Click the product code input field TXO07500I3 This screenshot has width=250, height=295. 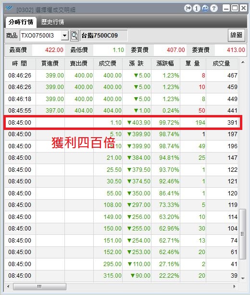[40, 35]
